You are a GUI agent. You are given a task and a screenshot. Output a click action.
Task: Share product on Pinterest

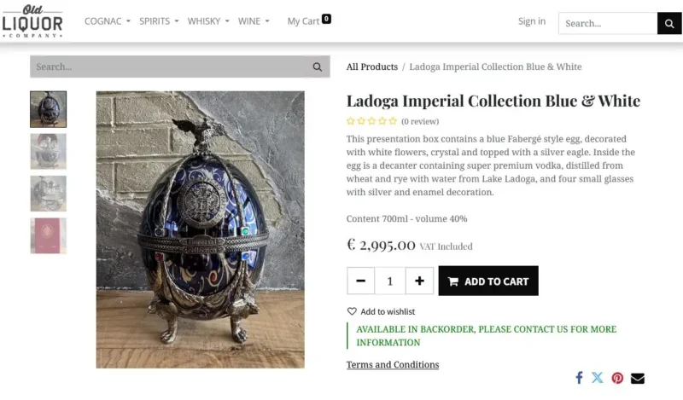tap(617, 378)
